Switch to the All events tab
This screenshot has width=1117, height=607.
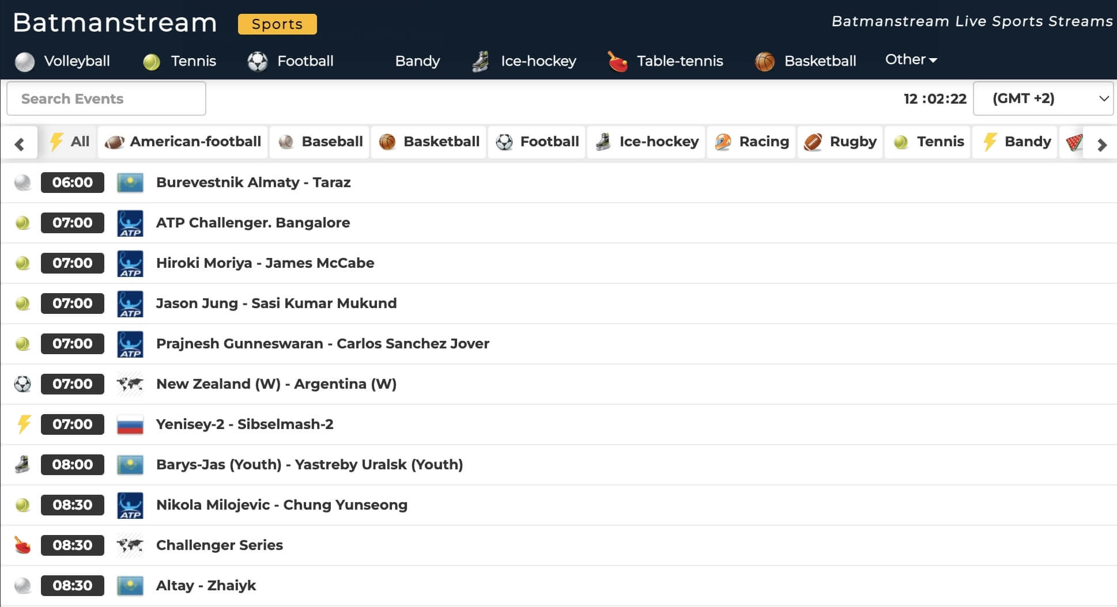[x=69, y=142]
